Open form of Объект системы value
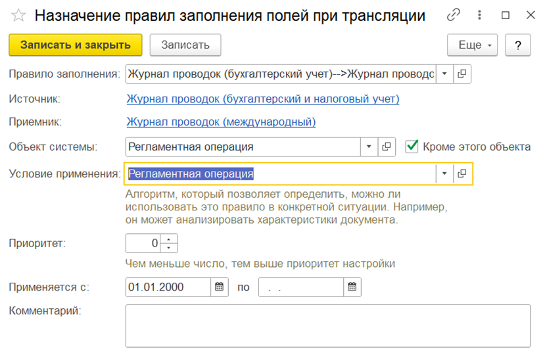 (x=387, y=147)
